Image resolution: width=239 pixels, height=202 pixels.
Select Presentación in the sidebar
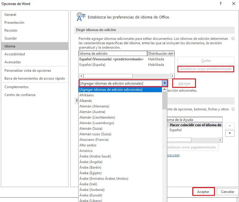point(35,23)
